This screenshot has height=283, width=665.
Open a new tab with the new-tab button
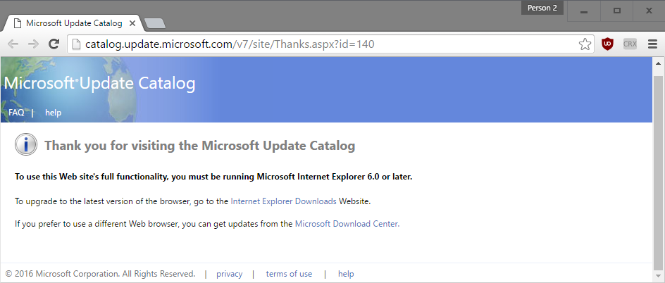click(155, 24)
